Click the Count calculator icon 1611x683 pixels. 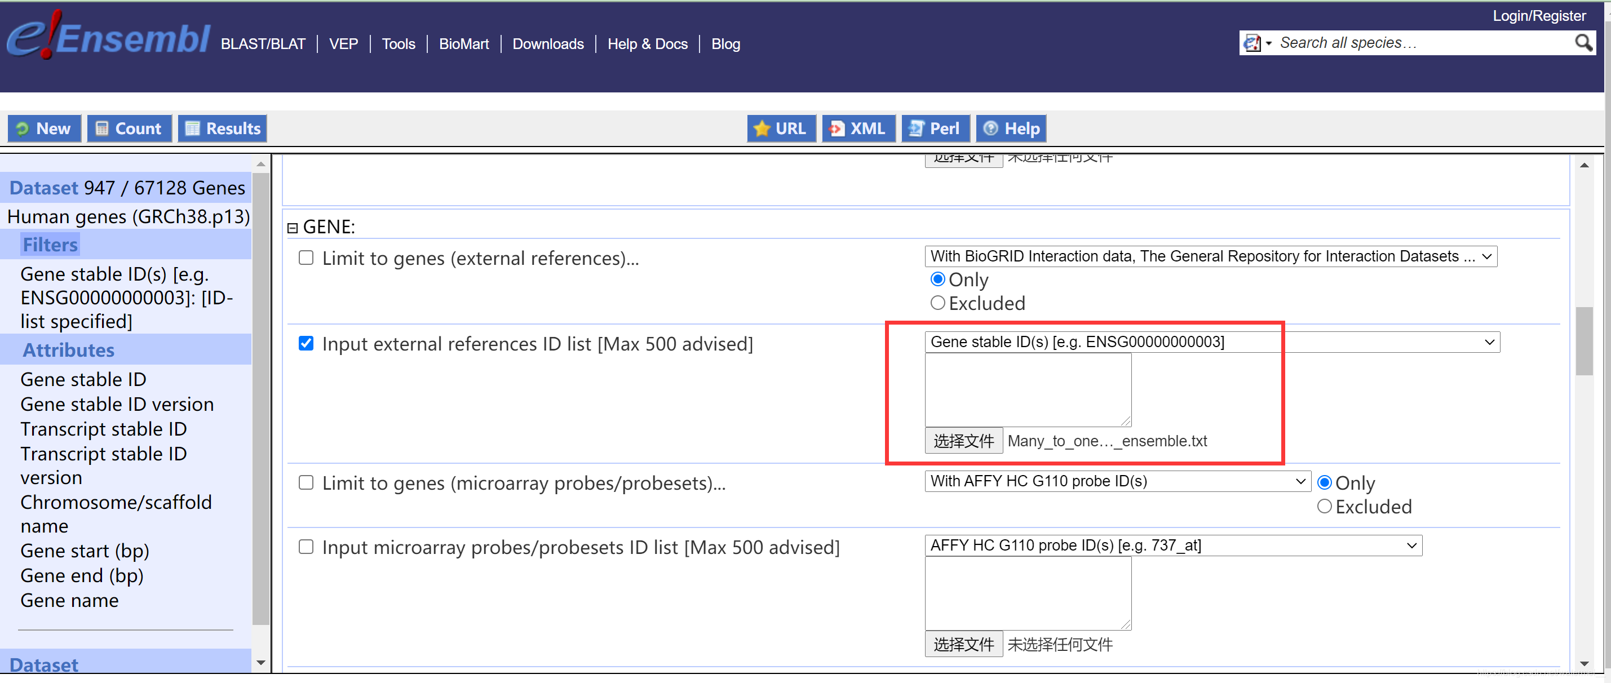101,129
